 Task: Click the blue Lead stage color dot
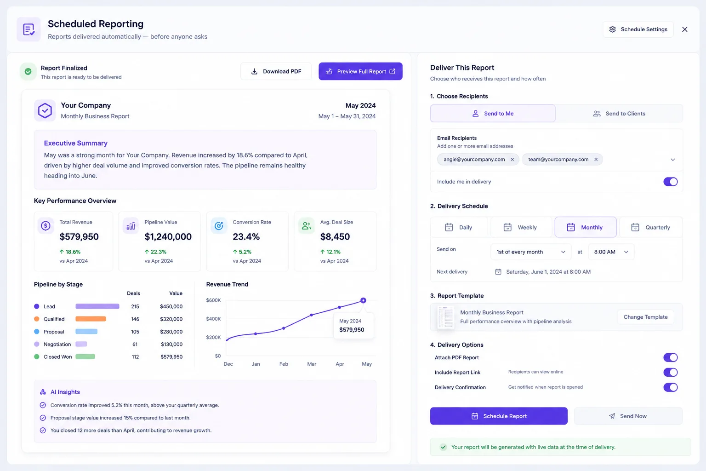[x=37, y=306]
